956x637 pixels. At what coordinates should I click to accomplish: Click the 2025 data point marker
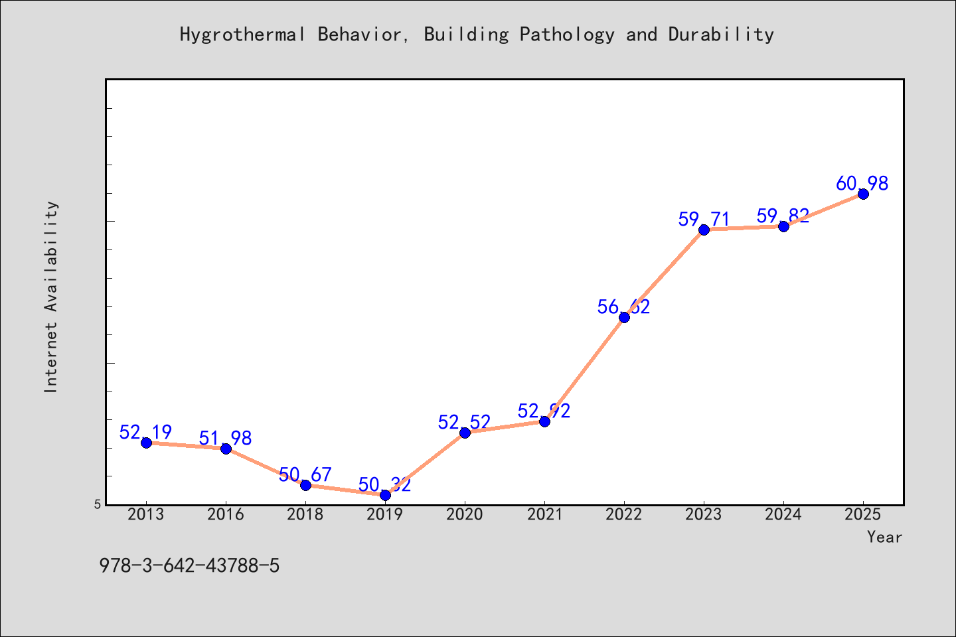[863, 194]
